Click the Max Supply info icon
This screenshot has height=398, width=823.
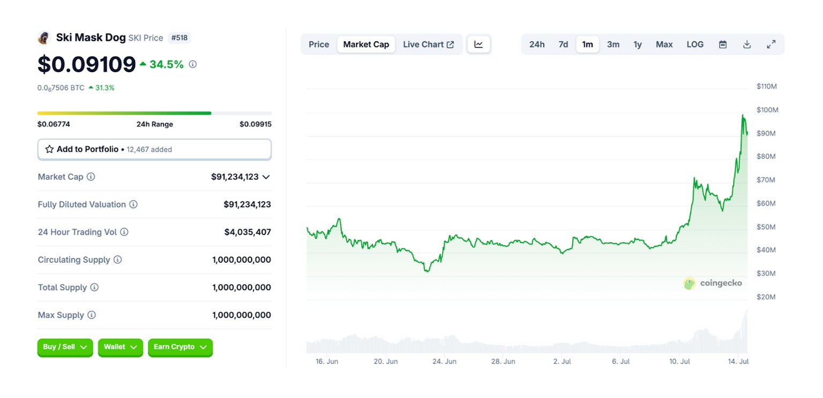(x=92, y=315)
